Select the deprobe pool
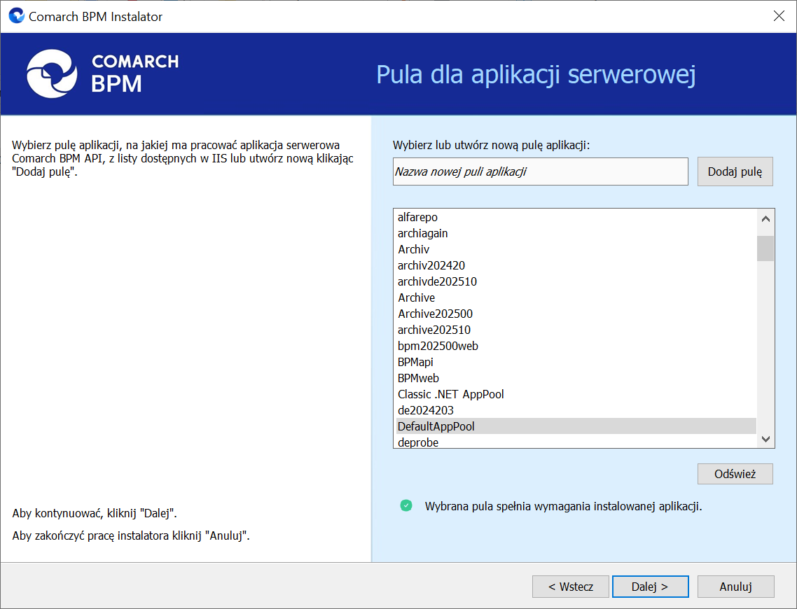 pyautogui.click(x=576, y=442)
